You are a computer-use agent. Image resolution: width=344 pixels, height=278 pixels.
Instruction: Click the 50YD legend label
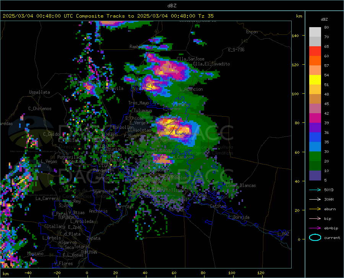pos(329,190)
